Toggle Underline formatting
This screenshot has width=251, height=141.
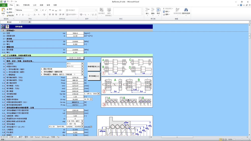point(23,15)
